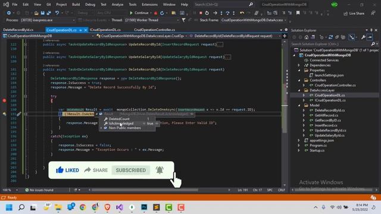Image resolution: width=381 pixels, height=214 pixels.
Task: Toggle Solution Explorer Show All Files icon
Action: click(x=343, y=37)
